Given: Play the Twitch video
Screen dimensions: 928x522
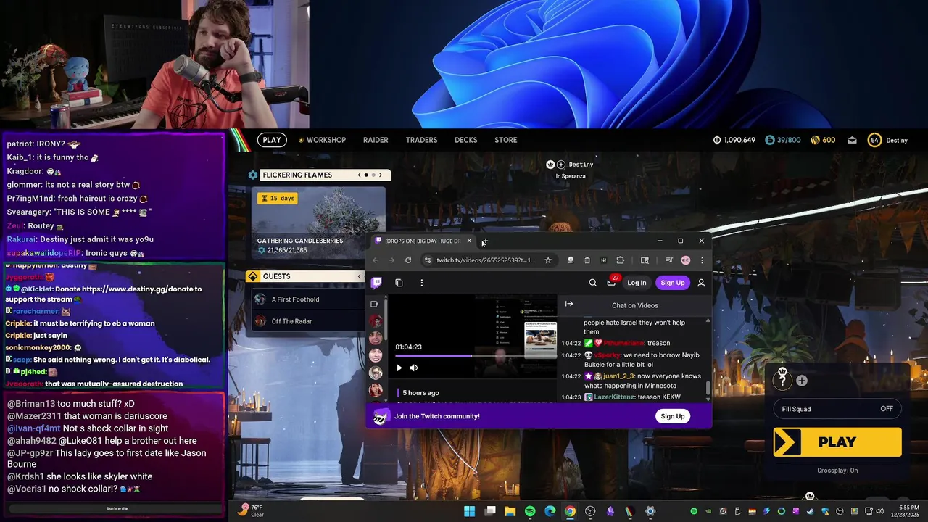Looking at the screenshot, I should [x=399, y=368].
